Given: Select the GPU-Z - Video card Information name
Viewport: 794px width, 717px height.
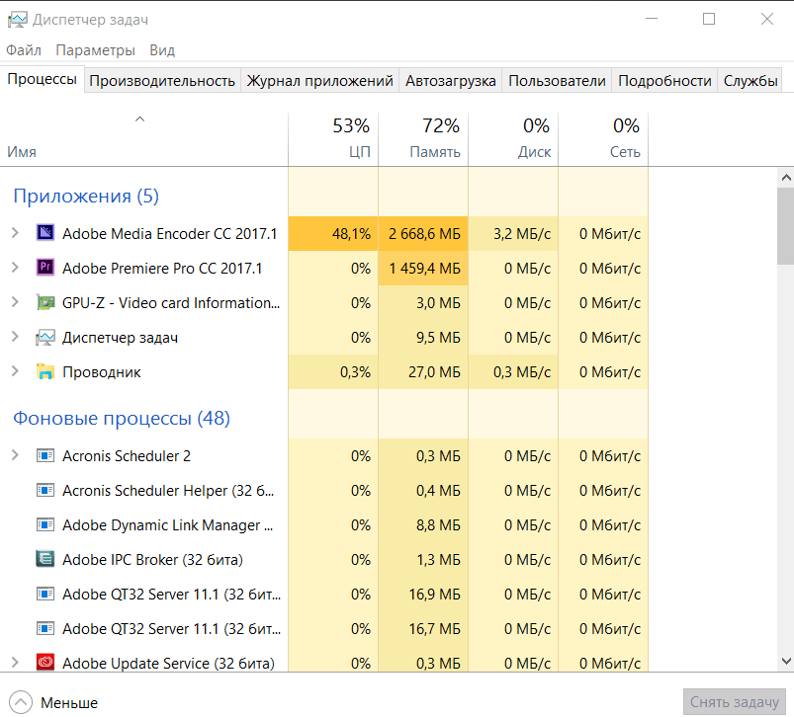Looking at the screenshot, I should (171, 303).
